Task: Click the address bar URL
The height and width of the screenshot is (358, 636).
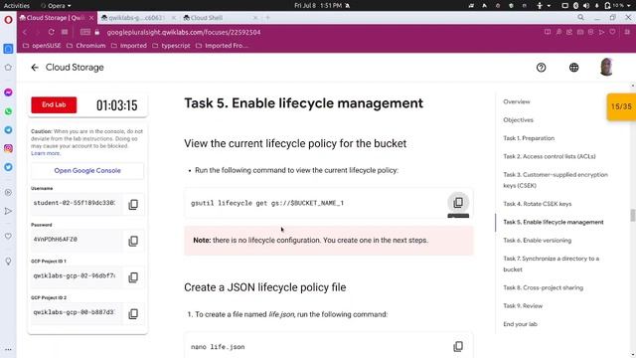Action: pyautogui.click(x=184, y=32)
